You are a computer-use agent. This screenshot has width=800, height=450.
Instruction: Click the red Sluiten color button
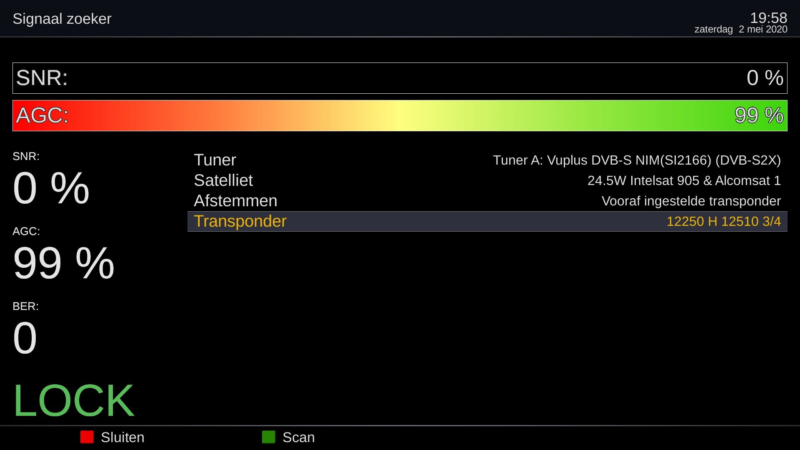tap(87, 437)
